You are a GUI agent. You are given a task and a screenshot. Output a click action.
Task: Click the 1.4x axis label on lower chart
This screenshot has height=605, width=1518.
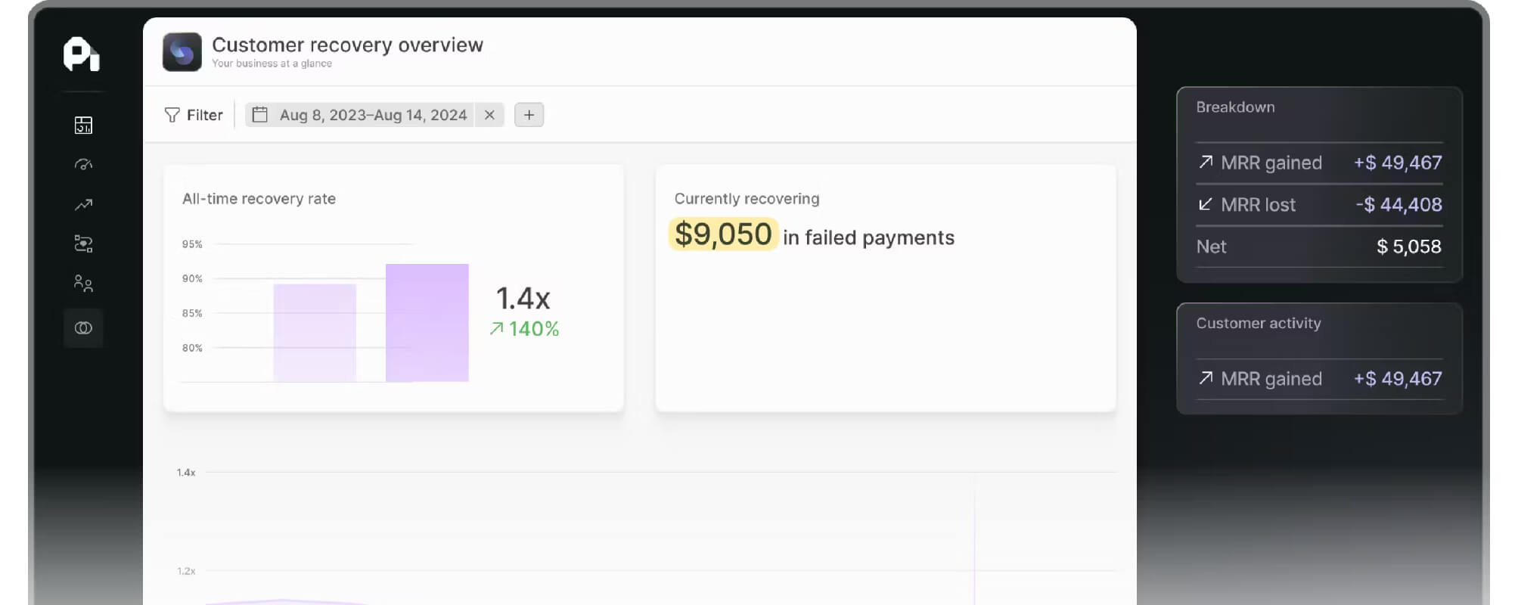pos(186,473)
